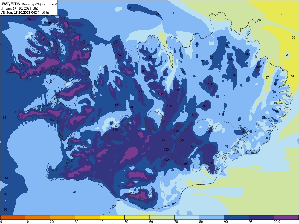This screenshot has width=299, height=224.
Task: Click the 'VT: Sun. 15.10.2023 04Z' valid time
Action: click(19, 13)
